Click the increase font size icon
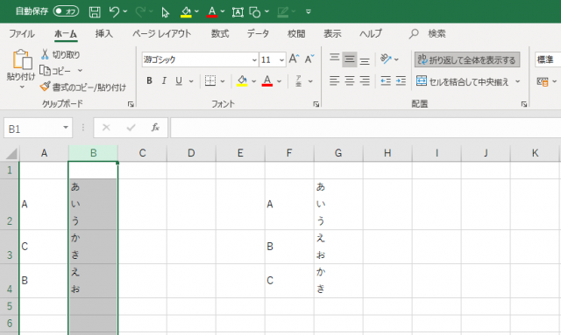Viewport: 561px width, 335px height. 295,59
